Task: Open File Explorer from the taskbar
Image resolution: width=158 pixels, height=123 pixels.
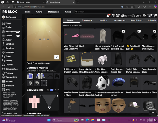Action: (x=93, y=120)
